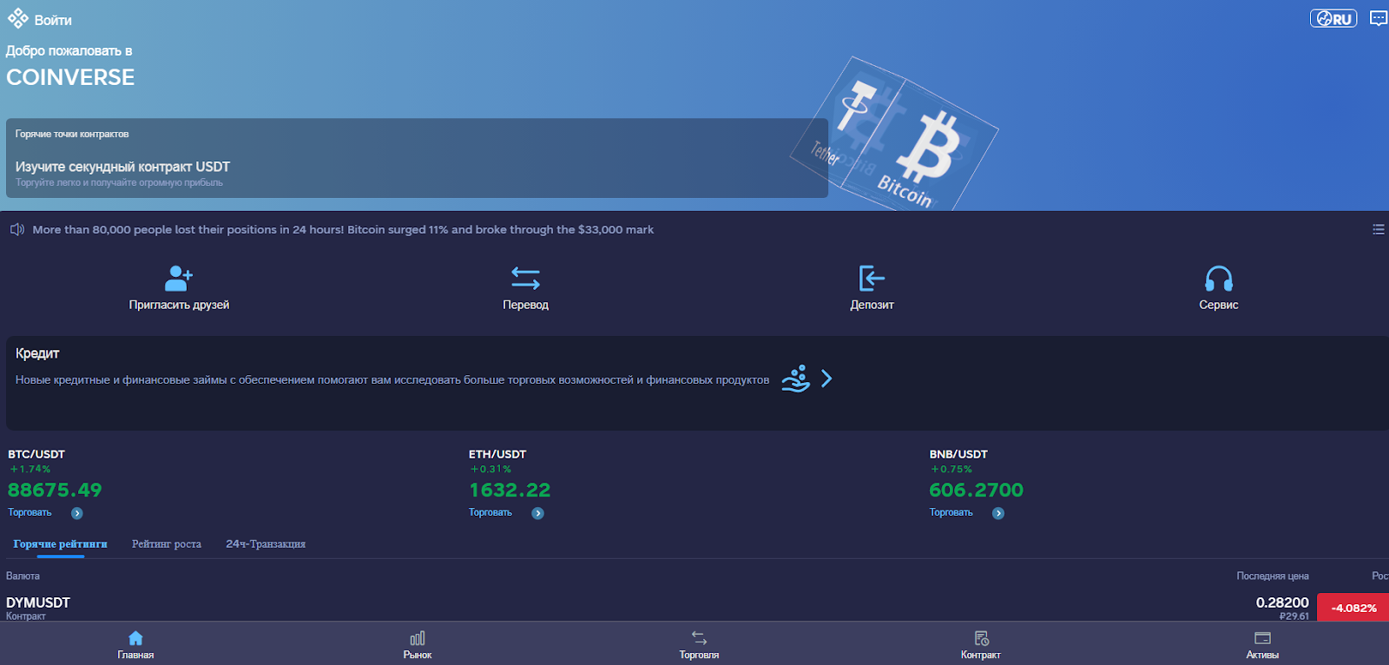The image size is (1389, 665).
Task: Click the Последняя цена column header
Action: point(1273,576)
